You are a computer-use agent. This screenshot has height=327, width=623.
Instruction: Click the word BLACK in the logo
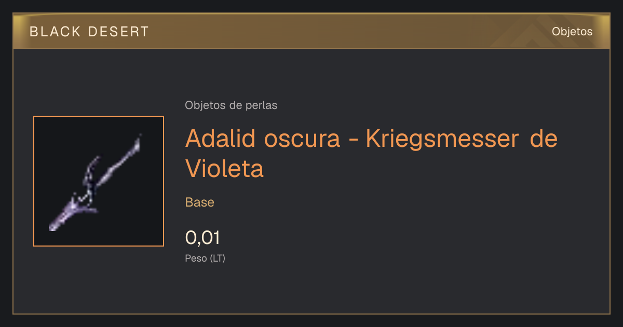coord(55,32)
